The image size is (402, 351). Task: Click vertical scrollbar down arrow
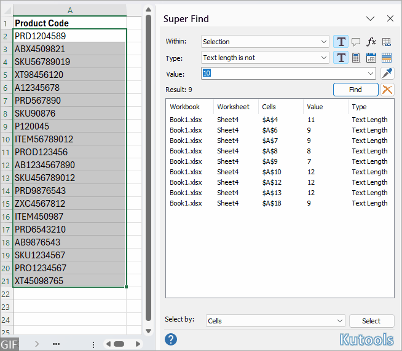(148, 331)
